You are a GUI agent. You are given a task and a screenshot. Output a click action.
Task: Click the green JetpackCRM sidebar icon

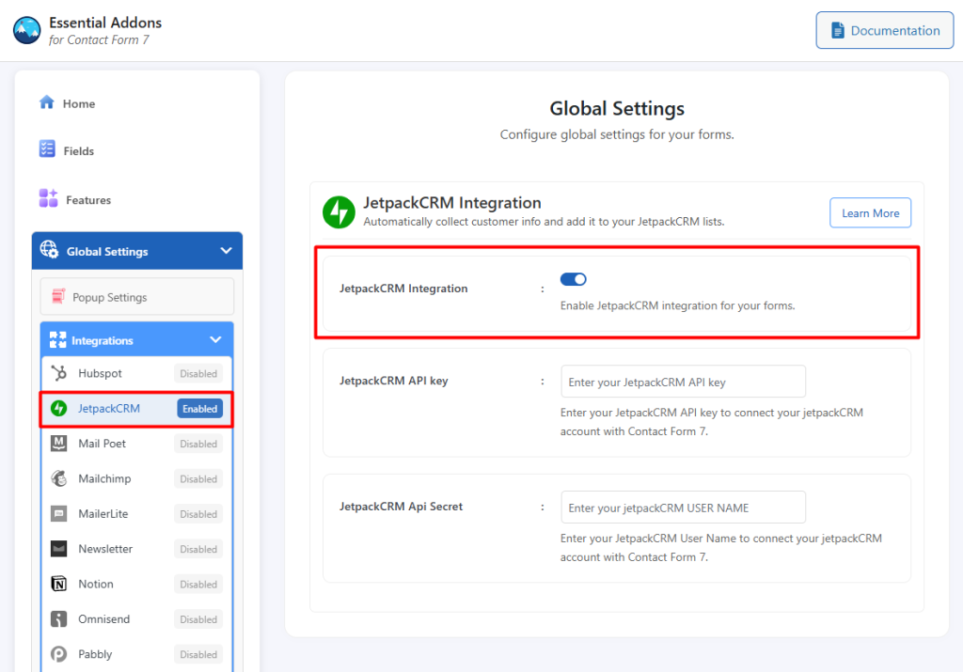click(x=59, y=408)
